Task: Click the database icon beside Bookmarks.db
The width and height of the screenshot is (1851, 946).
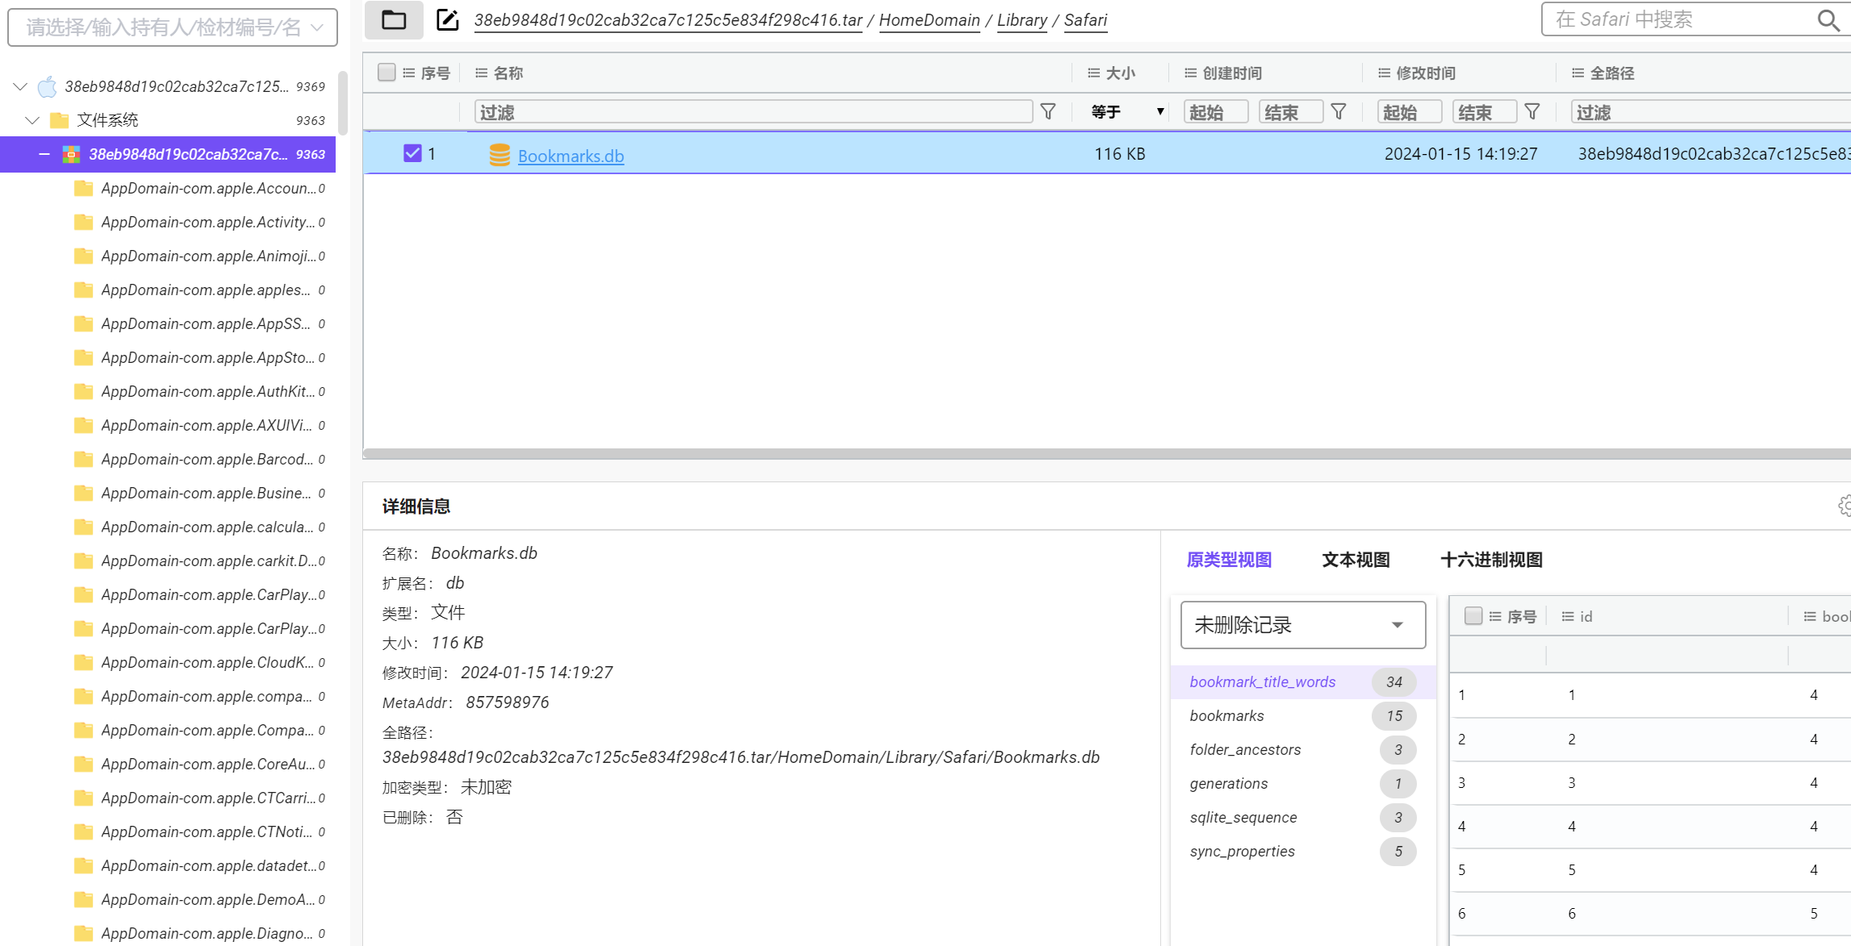Action: [500, 155]
